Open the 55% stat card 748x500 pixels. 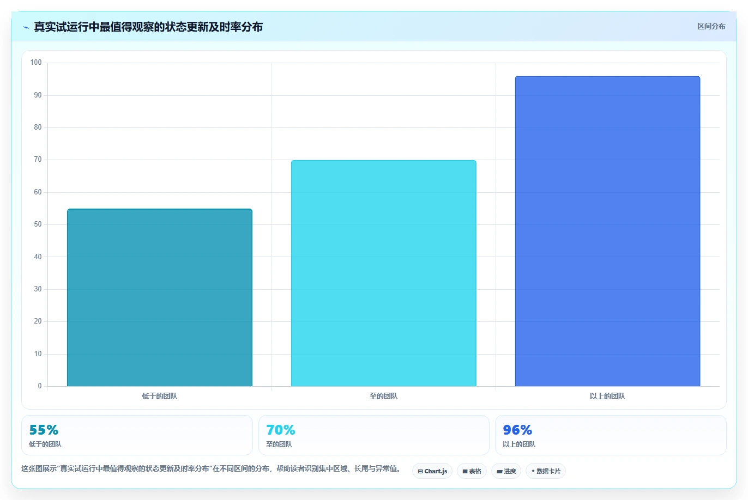[x=137, y=435]
